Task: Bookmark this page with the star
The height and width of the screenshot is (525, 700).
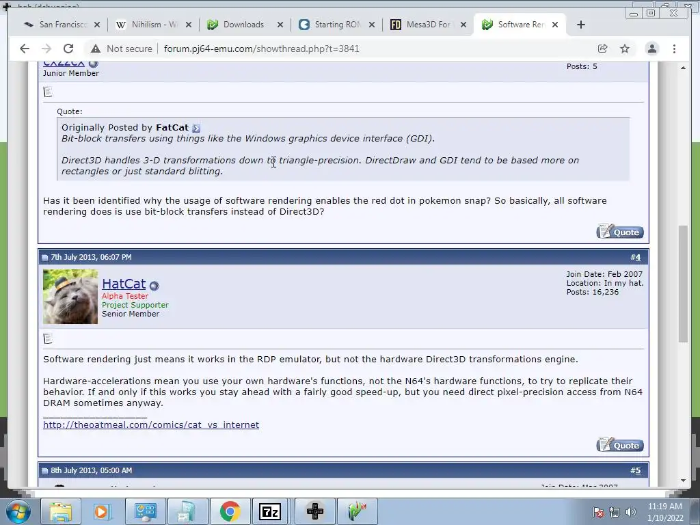Action: coord(625,49)
